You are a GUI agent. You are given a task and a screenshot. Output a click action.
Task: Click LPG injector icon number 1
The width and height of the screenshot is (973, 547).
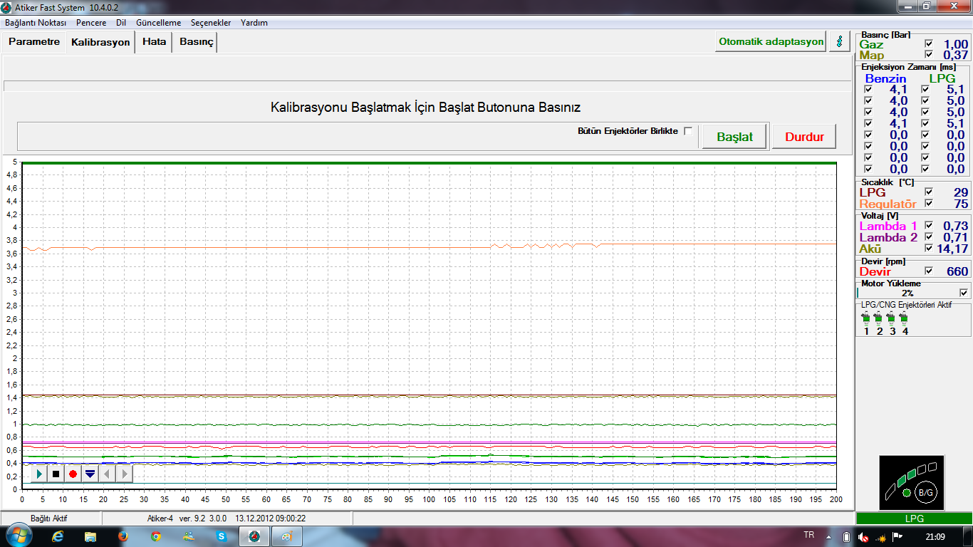pos(866,318)
